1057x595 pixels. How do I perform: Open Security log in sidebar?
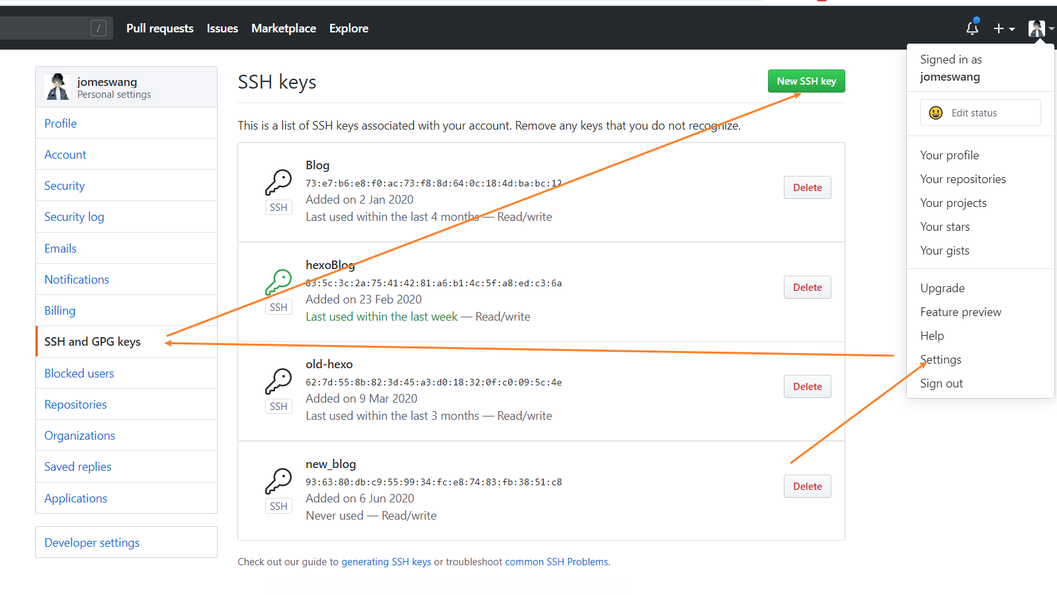coord(126,217)
